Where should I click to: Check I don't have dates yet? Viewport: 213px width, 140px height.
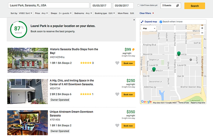tap(138, 5)
